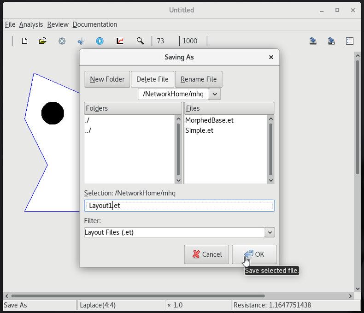This screenshot has height=313, width=364.
Task: Expand the /NetworkHome/mhq path dropdown
Action: (215, 94)
